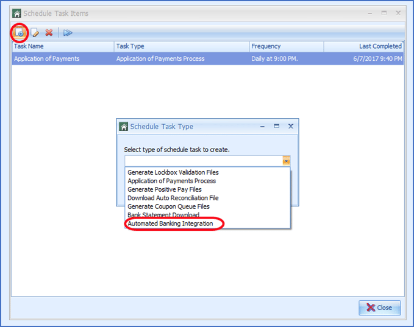Image resolution: width=414 pixels, height=327 pixels.
Task: Sort by Task Name column header
Action: (63, 46)
